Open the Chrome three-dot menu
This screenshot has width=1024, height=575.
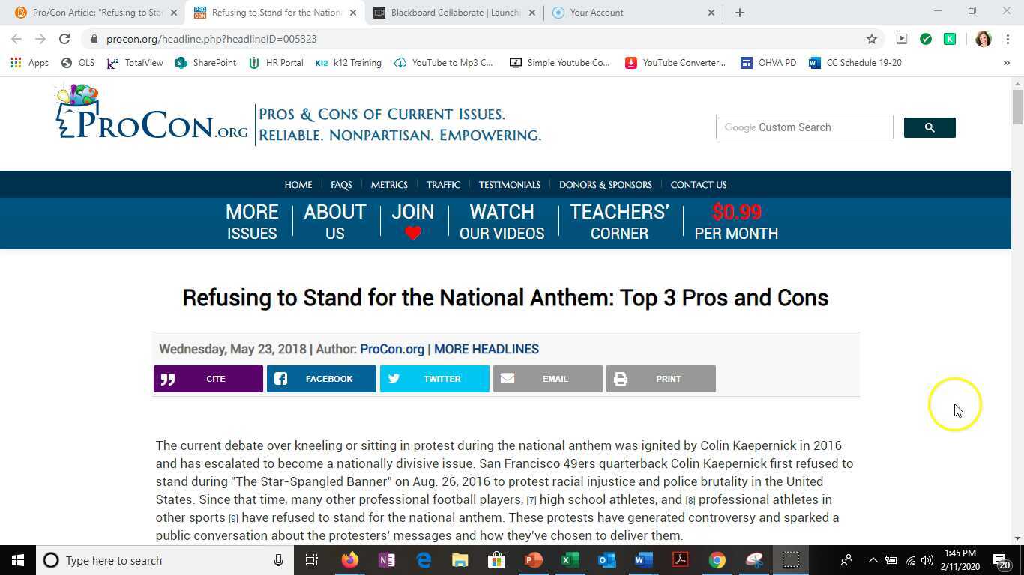point(1008,39)
